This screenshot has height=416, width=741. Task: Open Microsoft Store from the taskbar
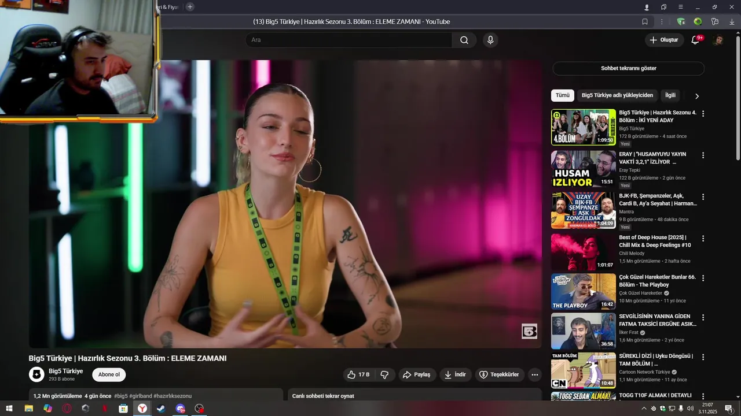(123, 408)
